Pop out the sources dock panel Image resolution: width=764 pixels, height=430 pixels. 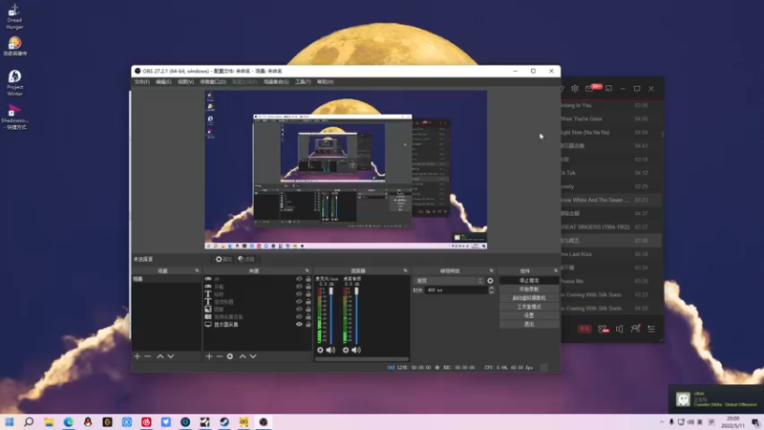(307, 270)
